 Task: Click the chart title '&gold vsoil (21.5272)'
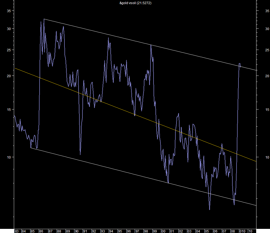click(135, 3)
